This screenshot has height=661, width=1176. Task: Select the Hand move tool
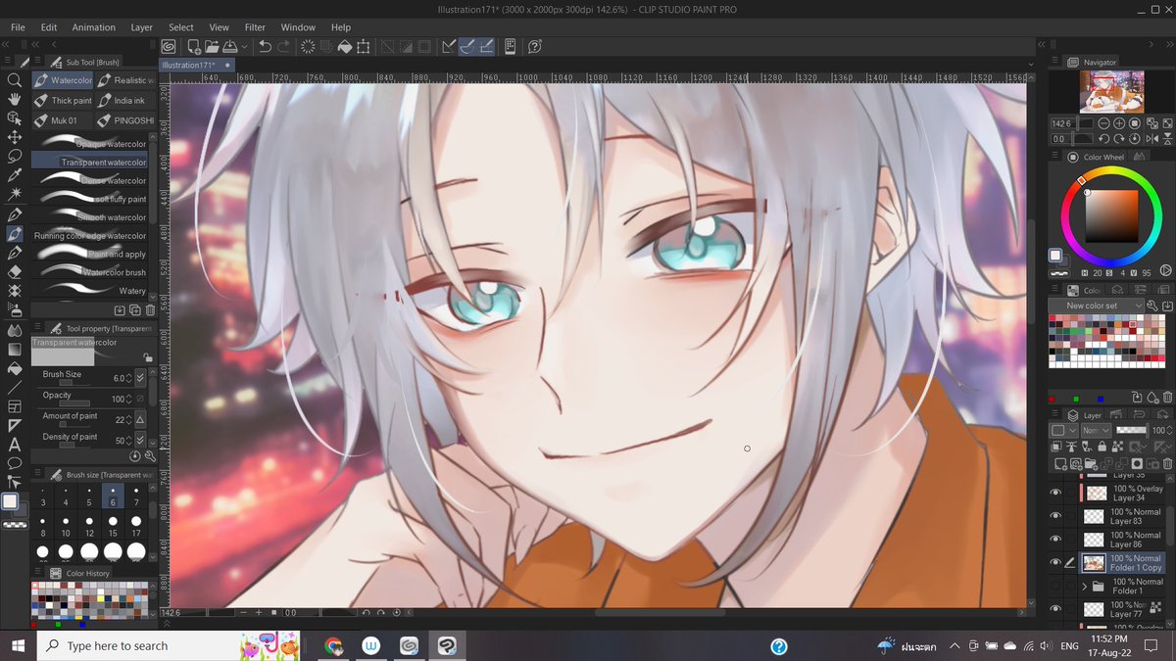(14, 99)
